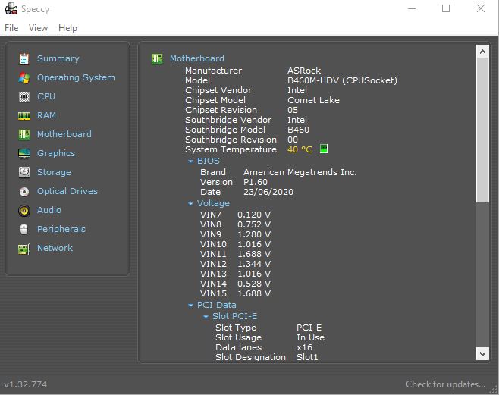Click the Graphics monitor icon
This screenshot has height=395, width=499.
point(24,154)
